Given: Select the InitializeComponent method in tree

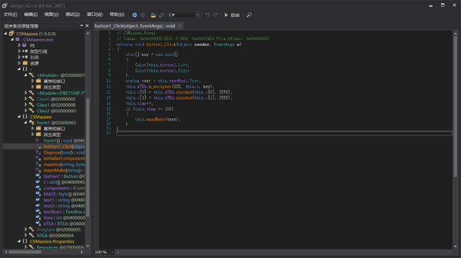Looking at the screenshot, I should [64, 158].
